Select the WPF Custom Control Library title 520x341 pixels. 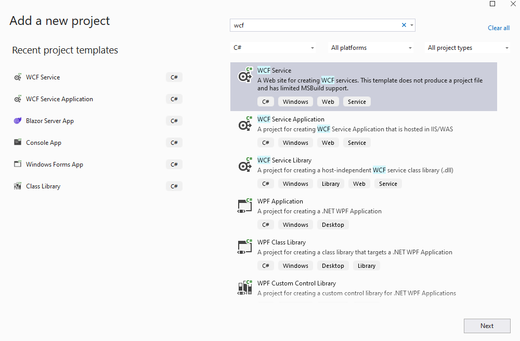point(296,283)
